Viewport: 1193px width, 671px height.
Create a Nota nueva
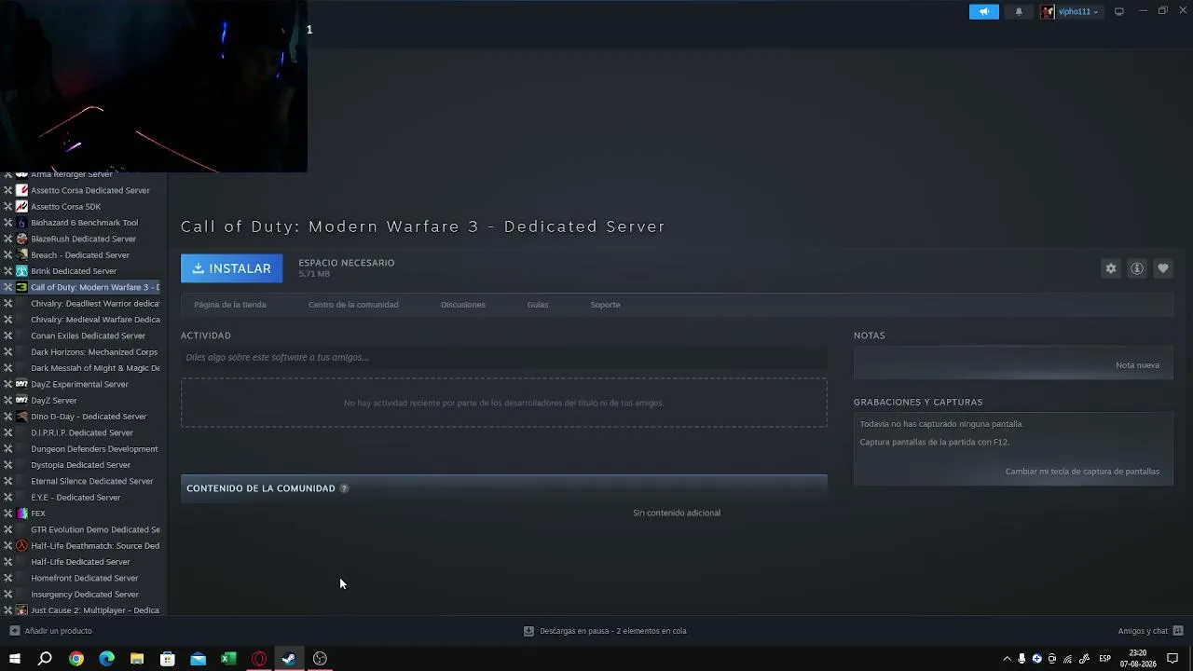pyautogui.click(x=1137, y=365)
